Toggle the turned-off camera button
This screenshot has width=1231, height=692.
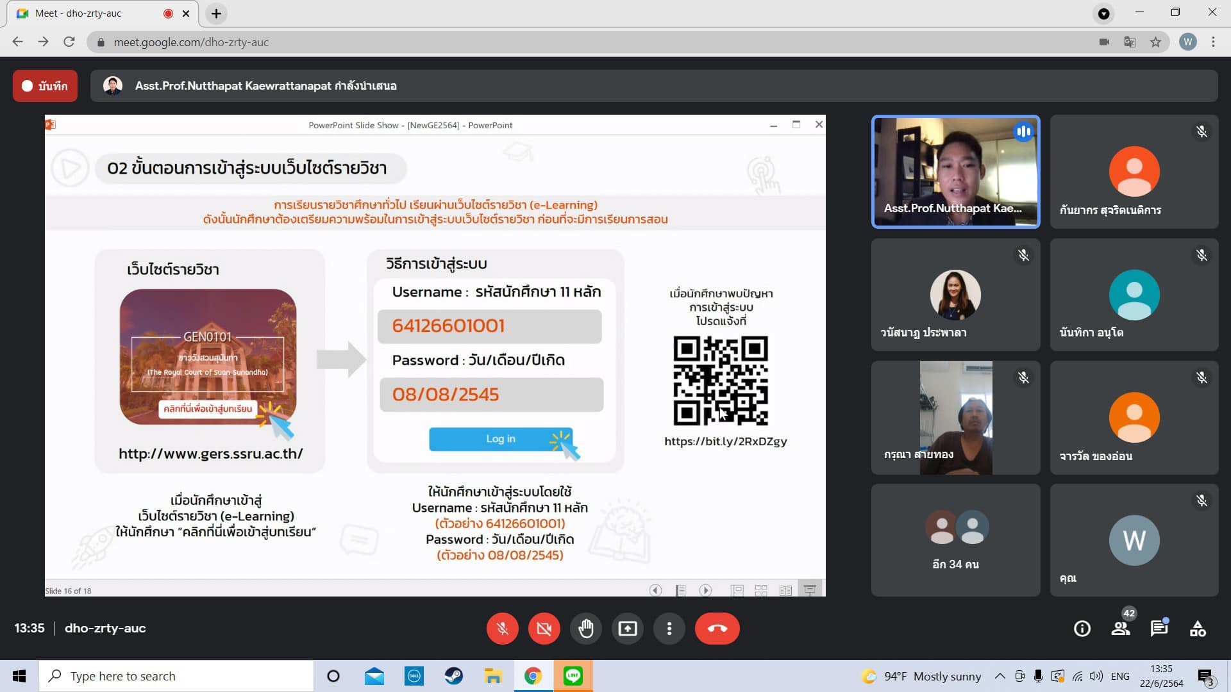pos(544,629)
